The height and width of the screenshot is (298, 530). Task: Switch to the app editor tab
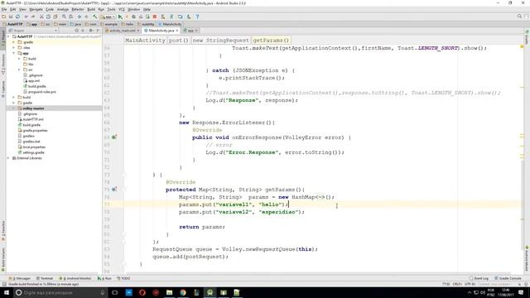[190, 31]
